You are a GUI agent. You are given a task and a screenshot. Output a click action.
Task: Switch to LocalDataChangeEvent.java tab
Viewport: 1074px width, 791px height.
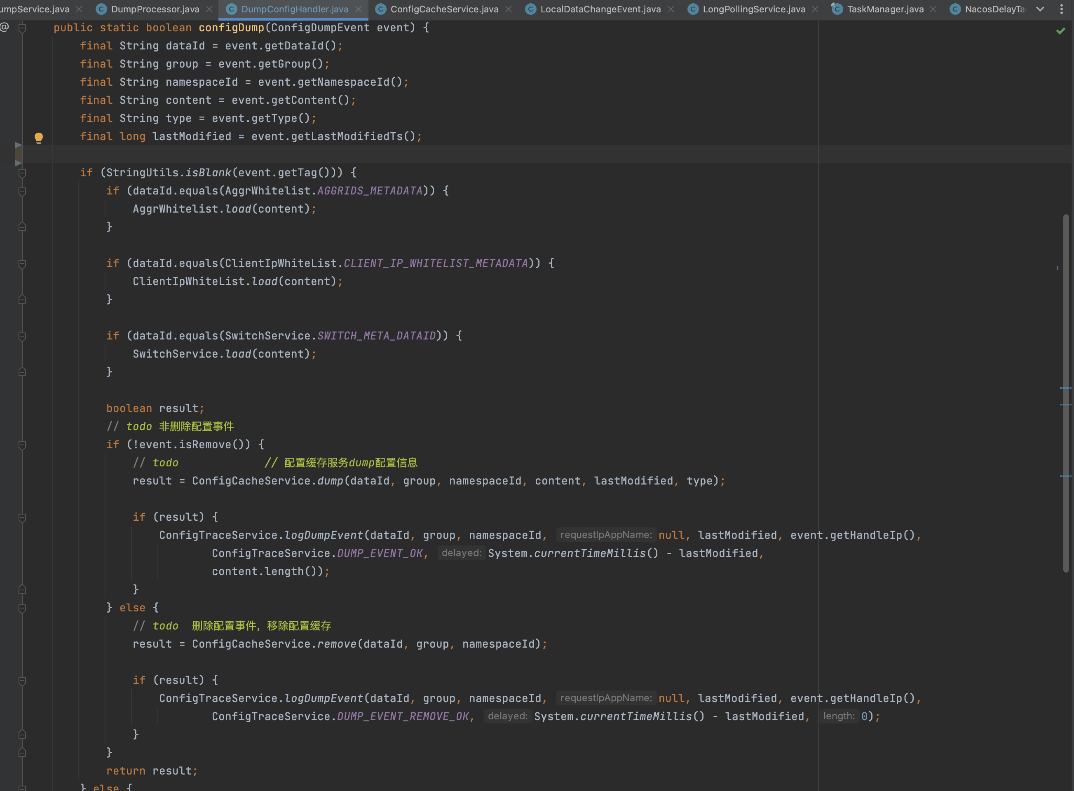(x=600, y=9)
